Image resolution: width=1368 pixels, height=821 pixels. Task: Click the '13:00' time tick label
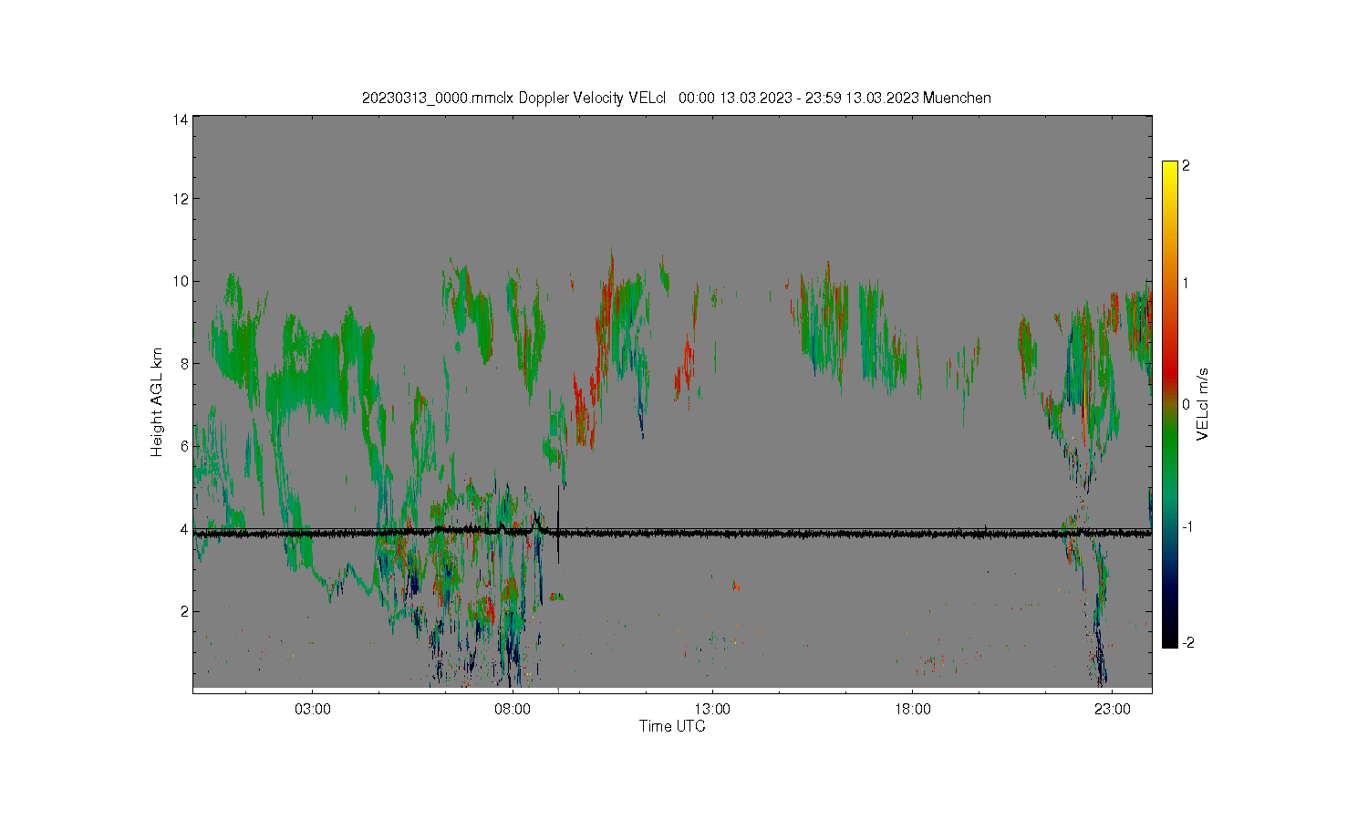pos(712,709)
